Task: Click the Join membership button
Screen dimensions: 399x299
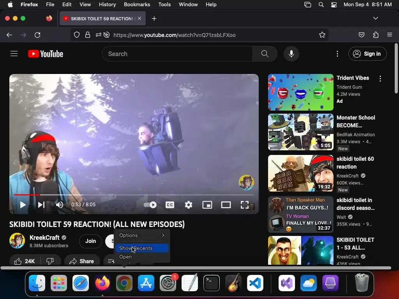Action: click(x=90, y=241)
